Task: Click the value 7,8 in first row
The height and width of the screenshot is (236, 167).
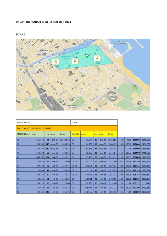Action: click(122, 140)
